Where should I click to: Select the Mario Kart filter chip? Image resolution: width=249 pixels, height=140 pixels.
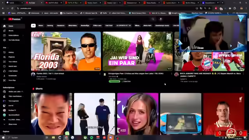tap(147, 26)
